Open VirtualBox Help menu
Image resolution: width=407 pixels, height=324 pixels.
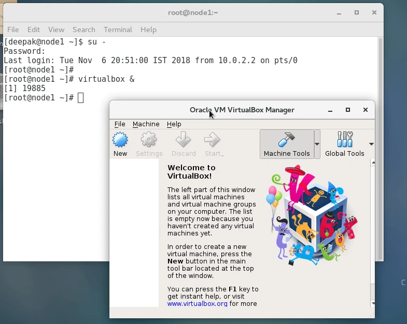[174, 124]
